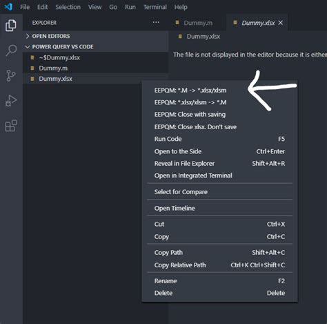Choose EEPQM: Close with saving

tap(219, 115)
